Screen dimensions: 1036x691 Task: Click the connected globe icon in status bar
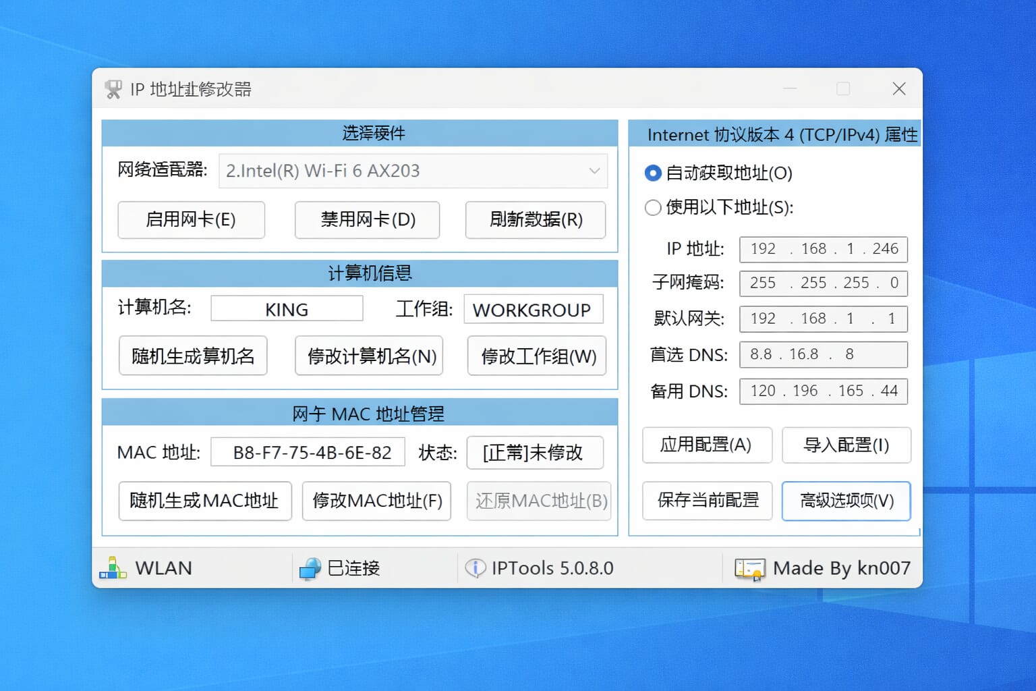point(310,568)
